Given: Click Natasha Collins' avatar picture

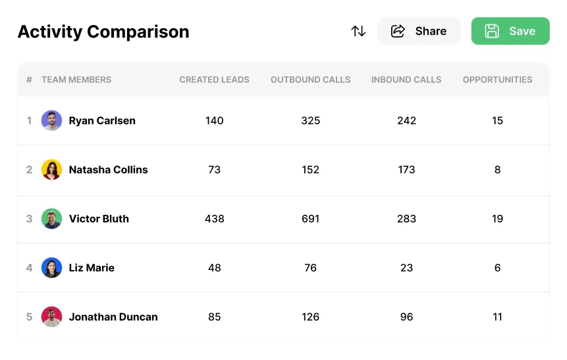Looking at the screenshot, I should [51, 169].
